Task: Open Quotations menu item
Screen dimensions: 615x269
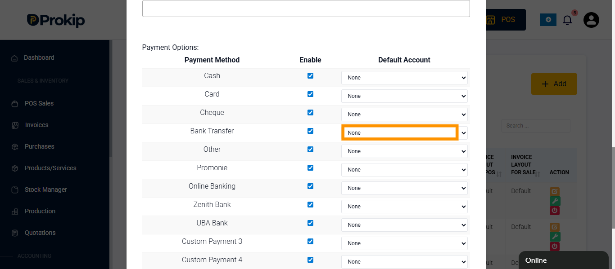Action: [40, 233]
